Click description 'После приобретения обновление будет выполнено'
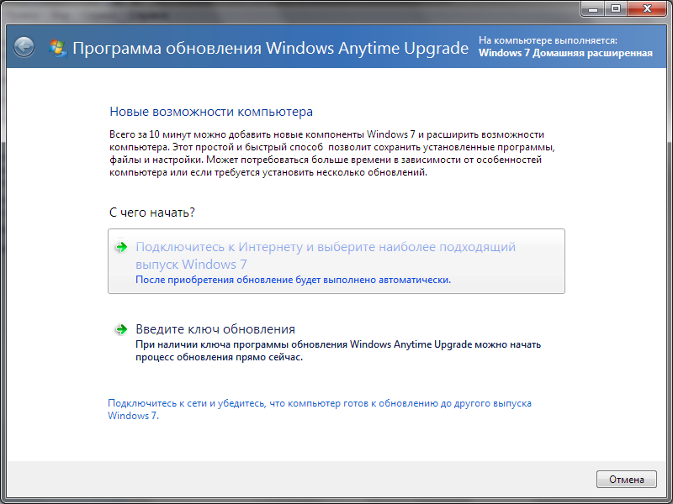 coord(293,280)
